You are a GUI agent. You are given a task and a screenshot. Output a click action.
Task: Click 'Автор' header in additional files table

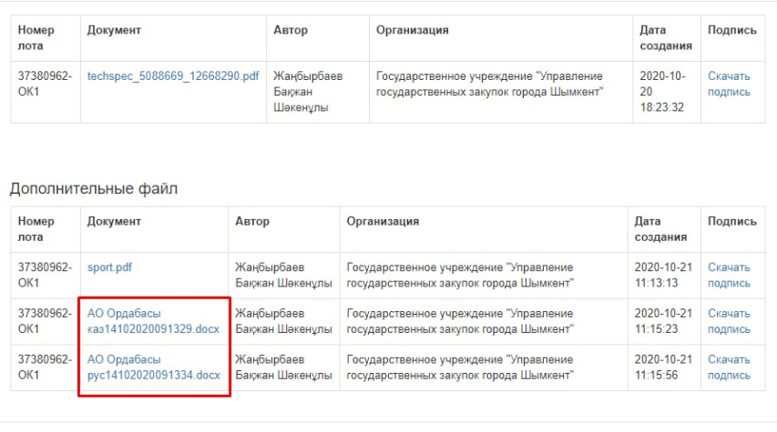pyautogui.click(x=252, y=221)
